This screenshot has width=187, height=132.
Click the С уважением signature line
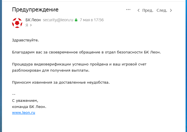25,100
